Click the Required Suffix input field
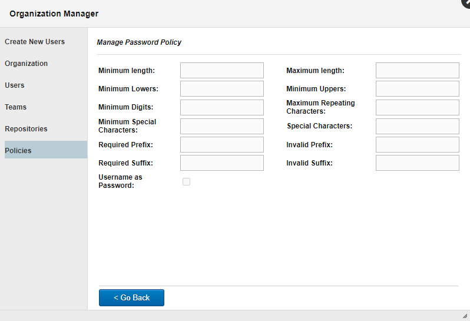Viewport: 470px width, 321px height. pyautogui.click(x=222, y=163)
